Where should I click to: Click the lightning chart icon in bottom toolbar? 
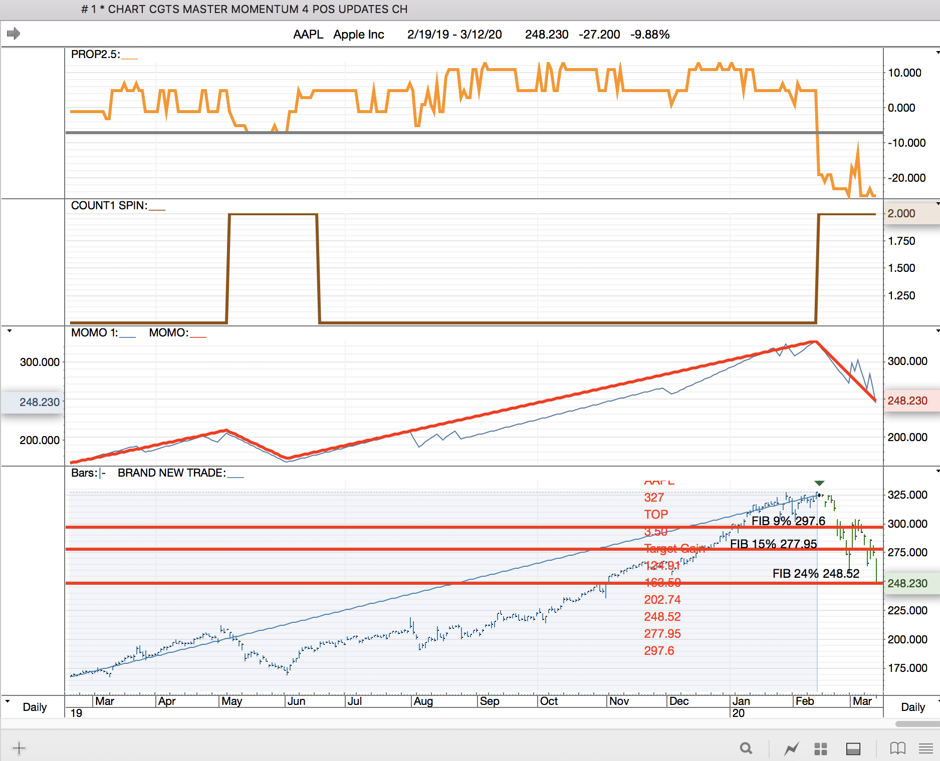[792, 749]
